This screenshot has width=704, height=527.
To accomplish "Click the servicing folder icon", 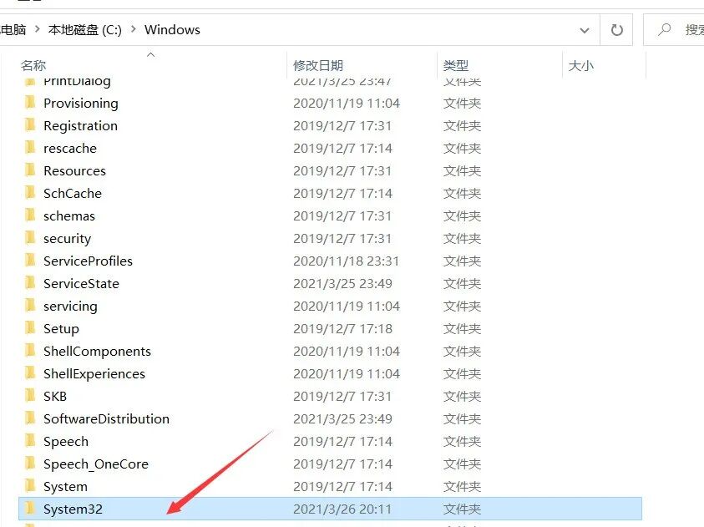I will (x=30, y=305).
